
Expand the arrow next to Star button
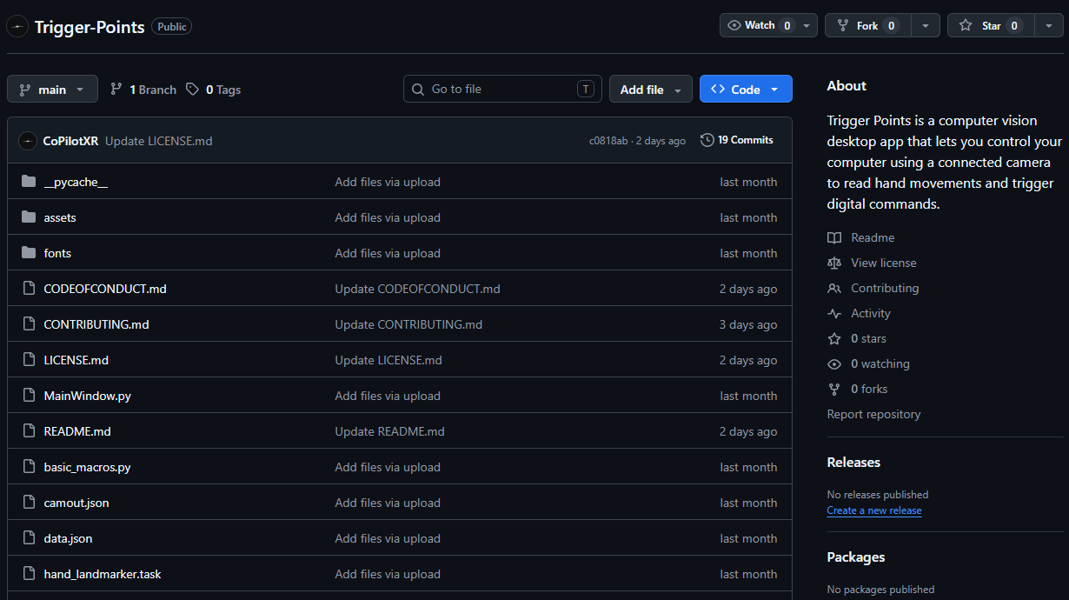click(1049, 26)
